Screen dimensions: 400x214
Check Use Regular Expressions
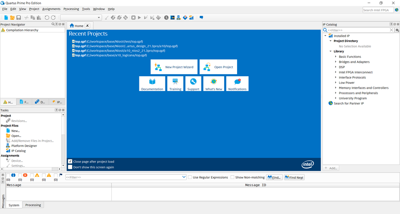point(190,177)
